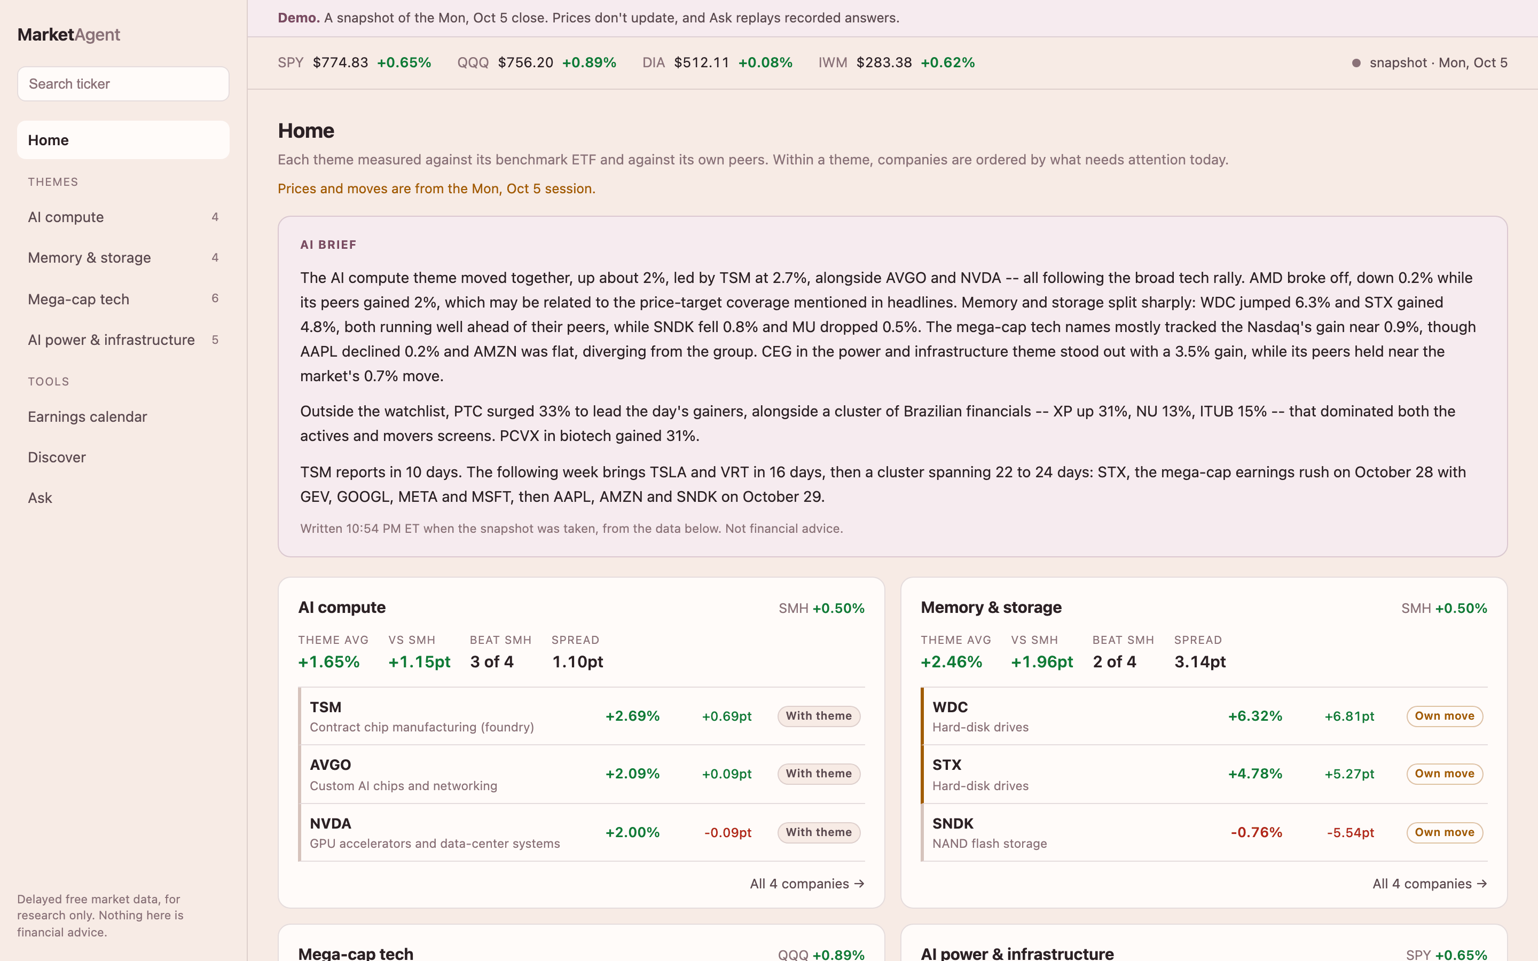The height and width of the screenshot is (961, 1538).
Task: Open the Discover tool
Action: (123, 458)
